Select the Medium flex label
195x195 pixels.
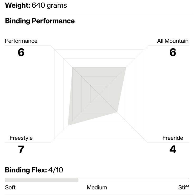click(x=97, y=187)
